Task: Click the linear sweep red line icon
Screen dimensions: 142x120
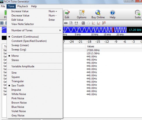Action: pyautogui.click(x=93, y=23)
